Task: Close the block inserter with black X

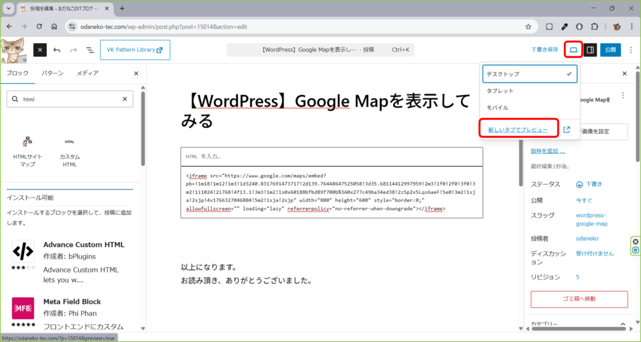Action: tap(40, 50)
